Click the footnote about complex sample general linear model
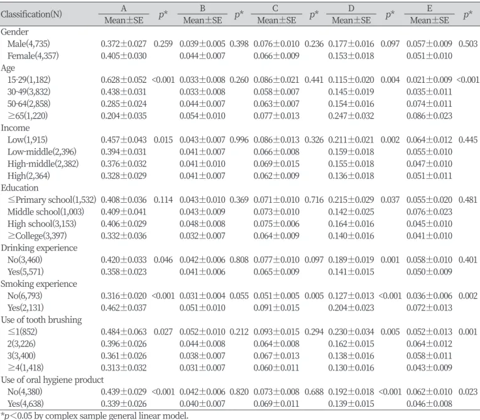Viewport: 480px width, 420px height. 95,416
